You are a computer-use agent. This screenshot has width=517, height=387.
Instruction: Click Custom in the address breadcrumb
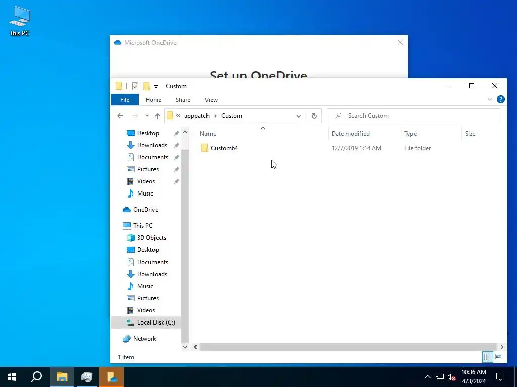pyautogui.click(x=231, y=116)
